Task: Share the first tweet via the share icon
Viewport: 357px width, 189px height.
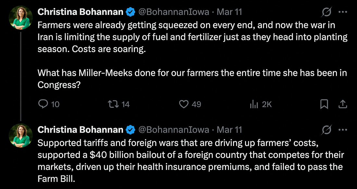Action: point(343,104)
